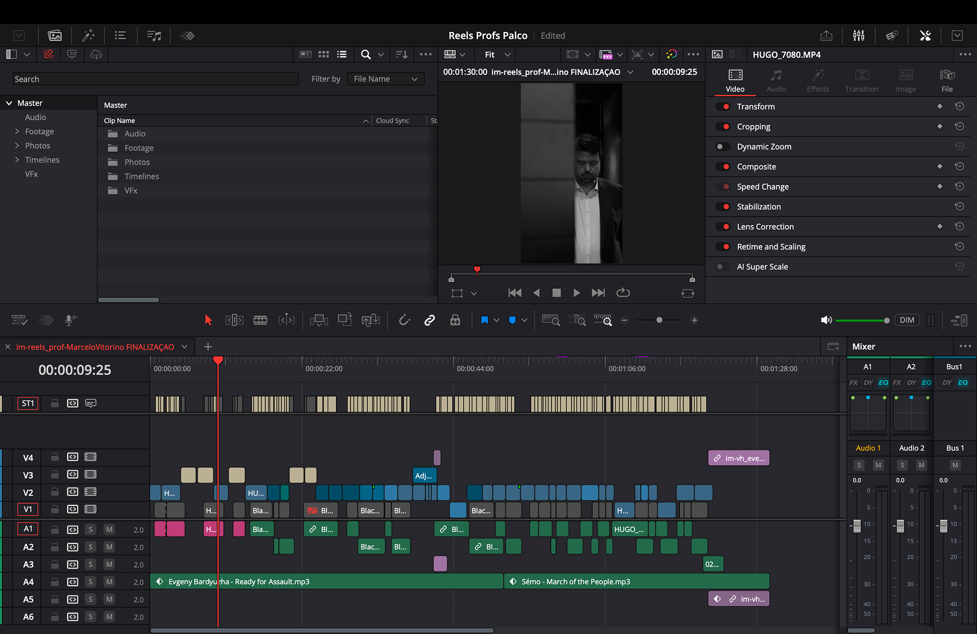Switch to the Inspector Audio tab
Screen dimensions: 977x634
776,81
